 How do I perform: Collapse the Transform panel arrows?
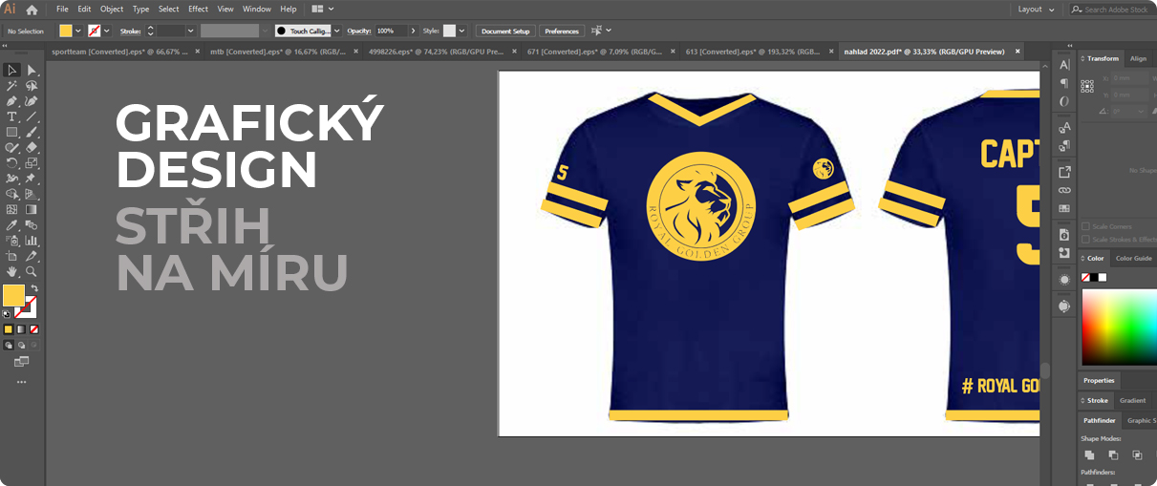point(1082,58)
